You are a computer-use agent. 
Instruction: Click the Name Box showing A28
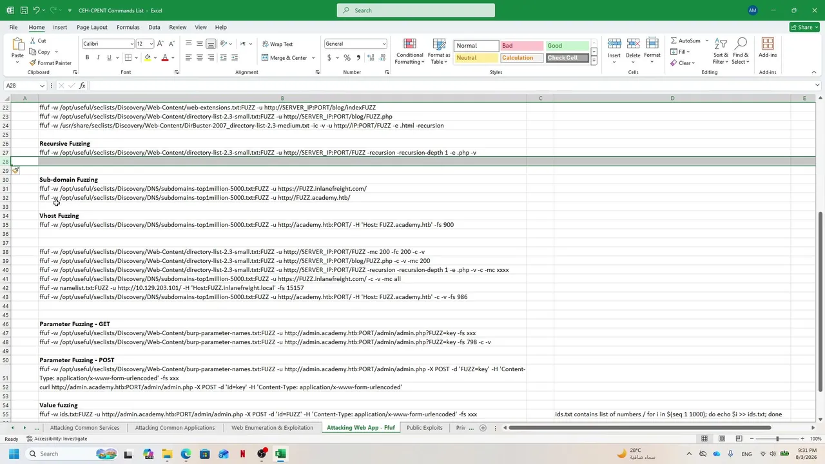(24, 86)
